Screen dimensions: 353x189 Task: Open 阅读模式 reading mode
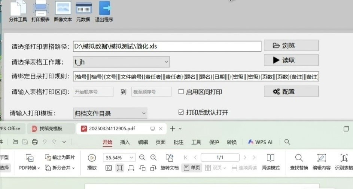click(271, 162)
